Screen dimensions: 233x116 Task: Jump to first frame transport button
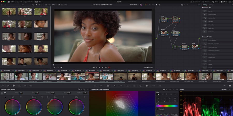(x=94, y=68)
